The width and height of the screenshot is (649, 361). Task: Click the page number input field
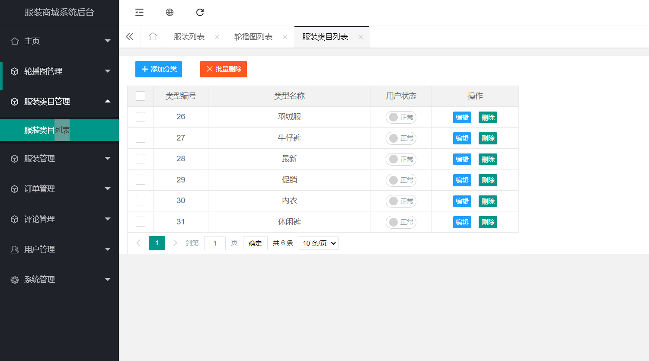point(215,243)
